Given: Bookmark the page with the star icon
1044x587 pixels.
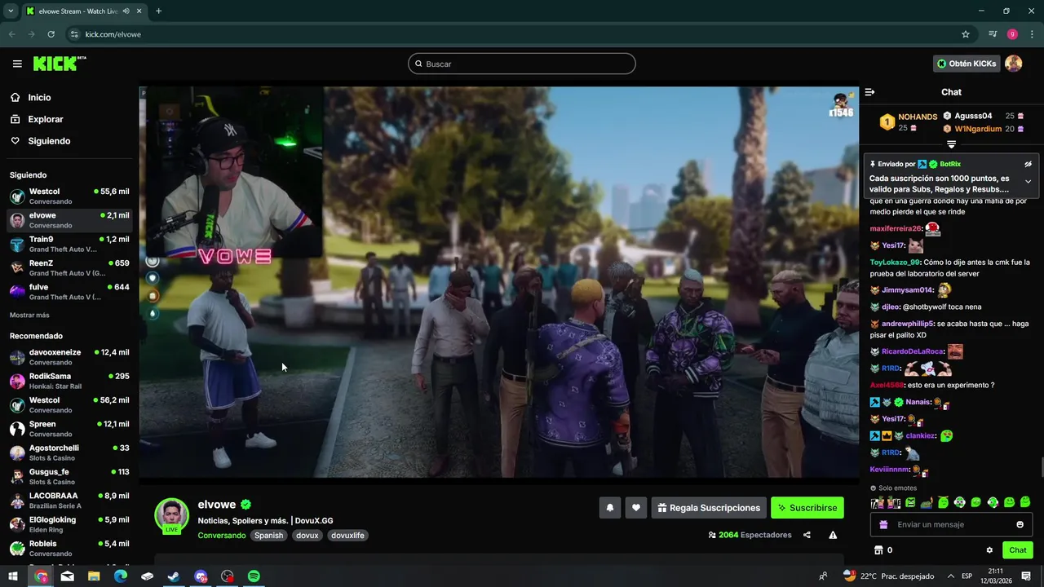Looking at the screenshot, I should tap(966, 34).
